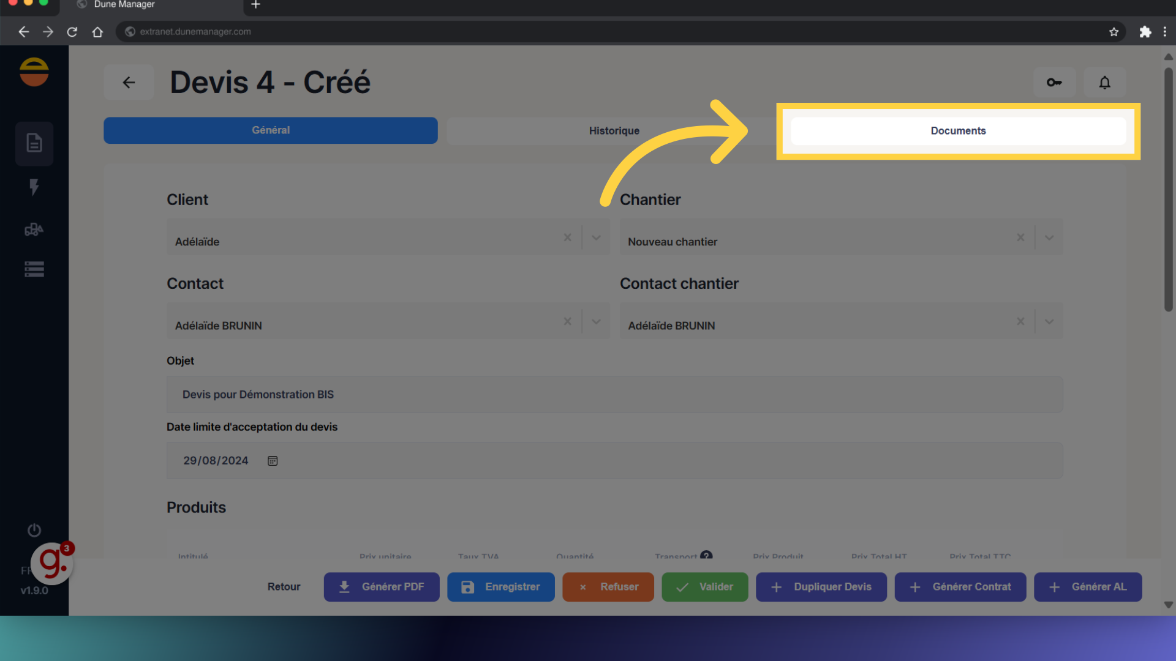Click the power logout icon

(34, 530)
